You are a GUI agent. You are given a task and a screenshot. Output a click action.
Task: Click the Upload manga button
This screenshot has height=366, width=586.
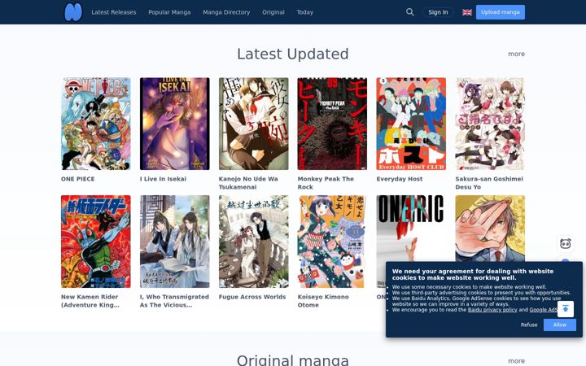(500, 12)
